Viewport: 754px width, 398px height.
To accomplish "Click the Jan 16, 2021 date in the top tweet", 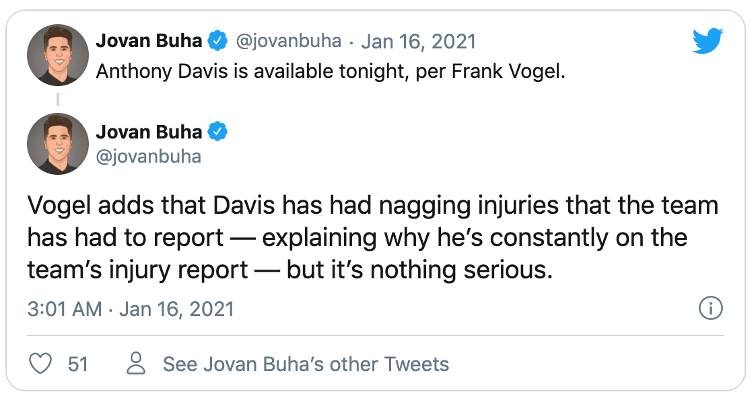I will (x=418, y=41).
